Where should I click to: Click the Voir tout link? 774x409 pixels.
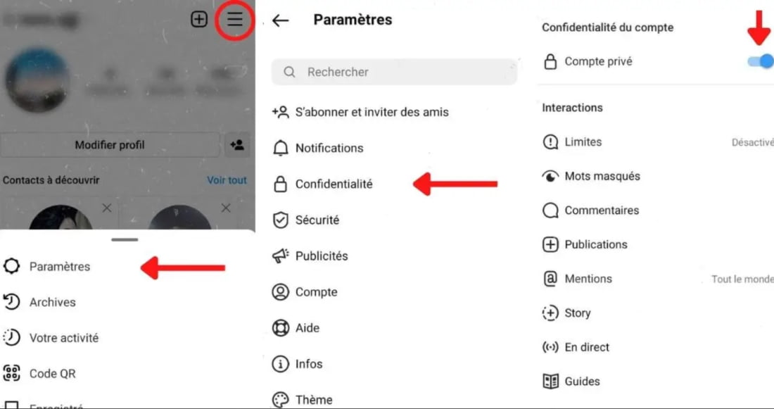[227, 180]
